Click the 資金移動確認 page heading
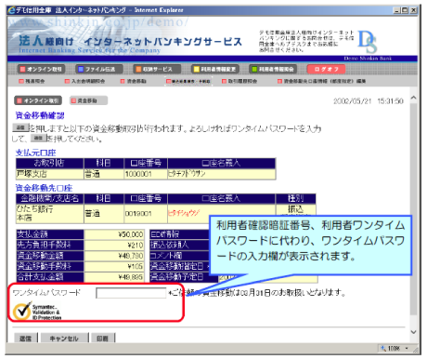The height and width of the screenshot is (359, 427). (40, 115)
